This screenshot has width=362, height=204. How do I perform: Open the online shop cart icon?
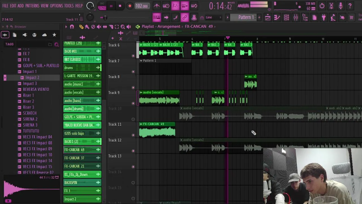(352, 18)
